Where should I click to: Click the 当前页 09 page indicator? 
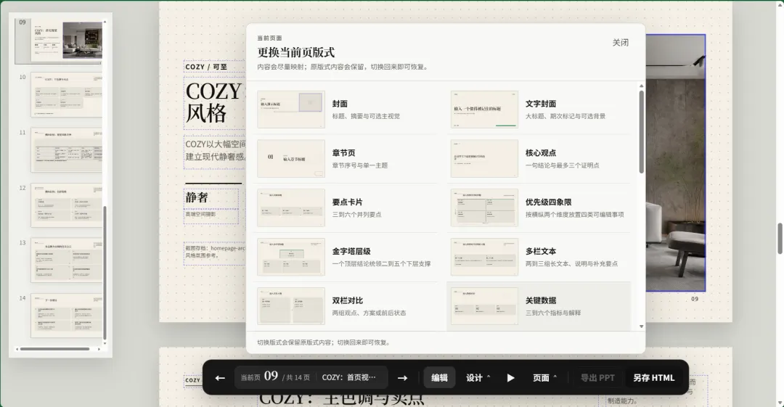[275, 377]
